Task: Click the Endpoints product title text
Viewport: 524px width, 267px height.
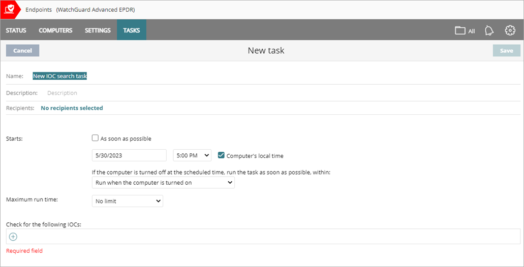Action: [x=39, y=10]
